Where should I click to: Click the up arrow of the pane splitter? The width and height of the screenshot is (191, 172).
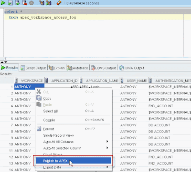click(2, 62)
